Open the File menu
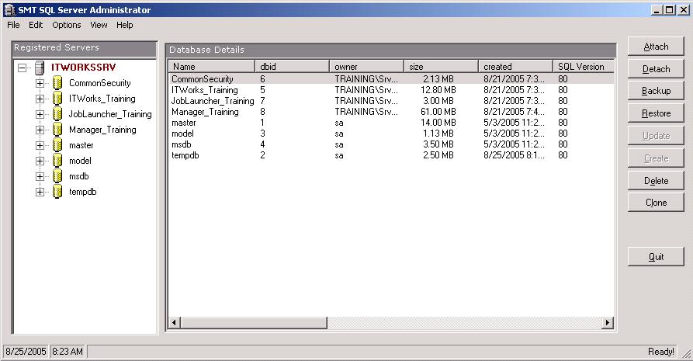Screen dimensions: 693x361 pos(13,25)
